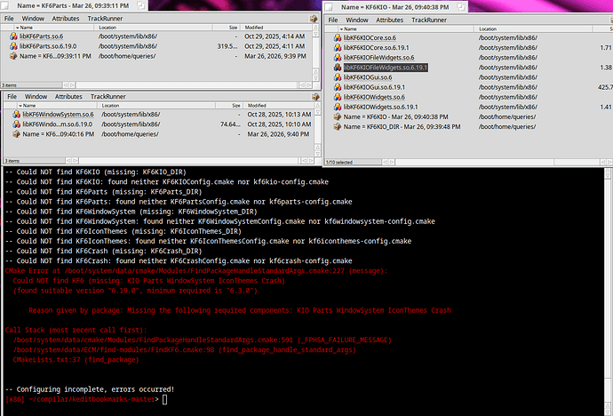Click the KF6KIO_DIR query icon
Image resolution: width=613 pixels, height=416 pixels.
338,127
